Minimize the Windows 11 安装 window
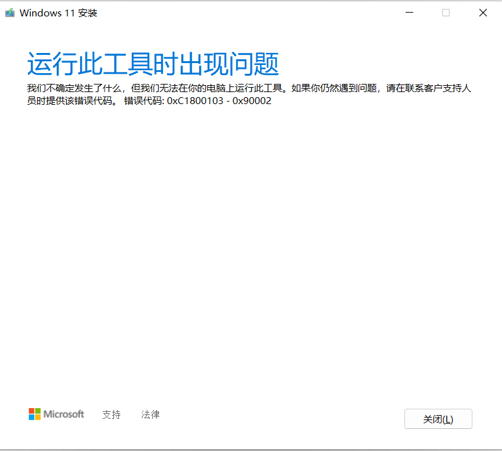 click(x=409, y=13)
